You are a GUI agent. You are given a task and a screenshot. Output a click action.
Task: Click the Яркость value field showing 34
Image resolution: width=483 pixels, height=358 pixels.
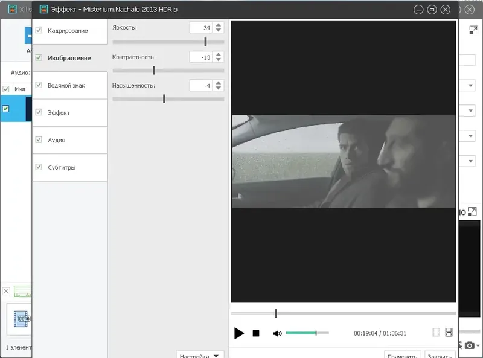pyautogui.click(x=201, y=28)
